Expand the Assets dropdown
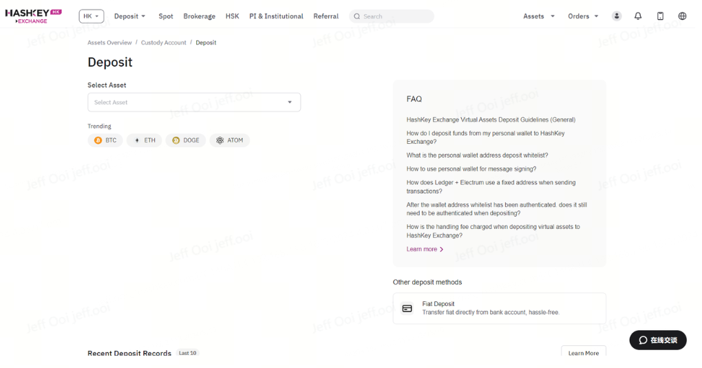702x368 pixels. 539,16
